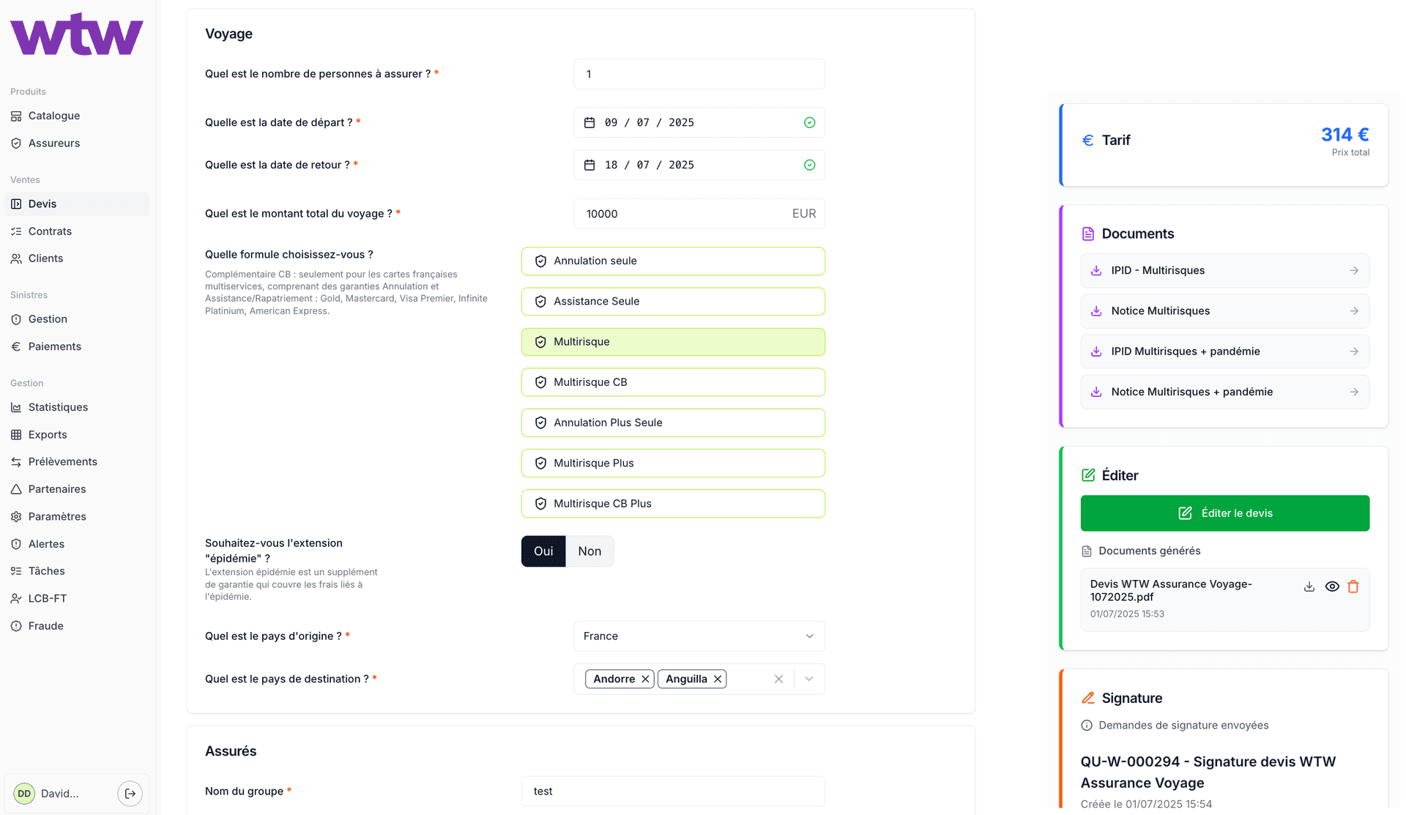Image resolution: width=1406 pixels, height=815 pixels.
Task: Open calendar icon for return date
Action: [x=589, y=165]
